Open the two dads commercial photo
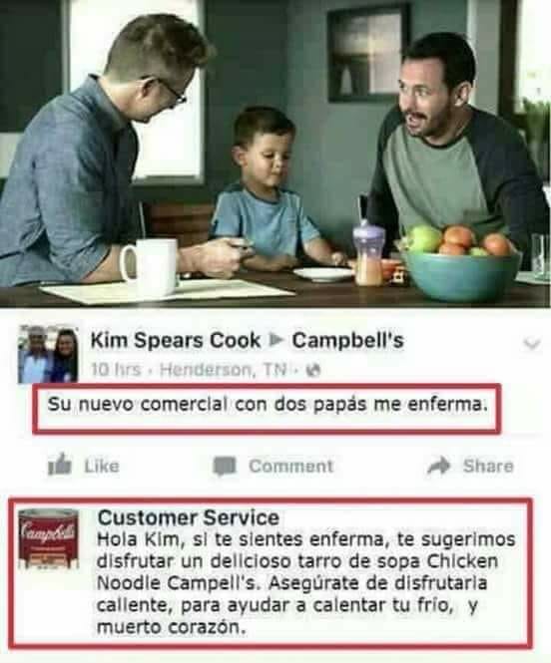Viewport: 551px width, 663px height. coord(275,154)
